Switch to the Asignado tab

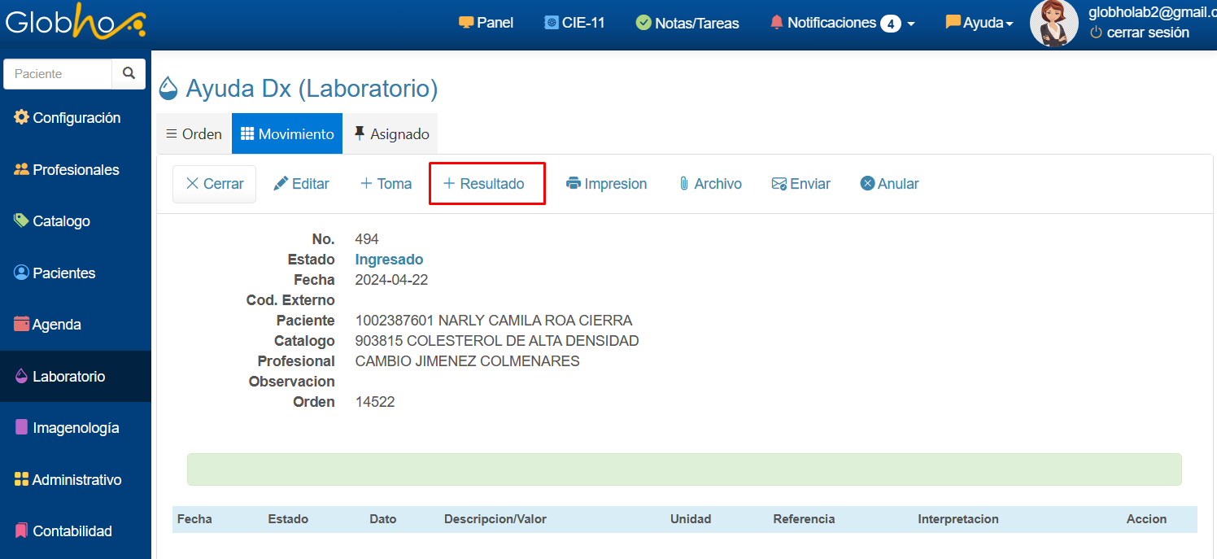[390, 134]
